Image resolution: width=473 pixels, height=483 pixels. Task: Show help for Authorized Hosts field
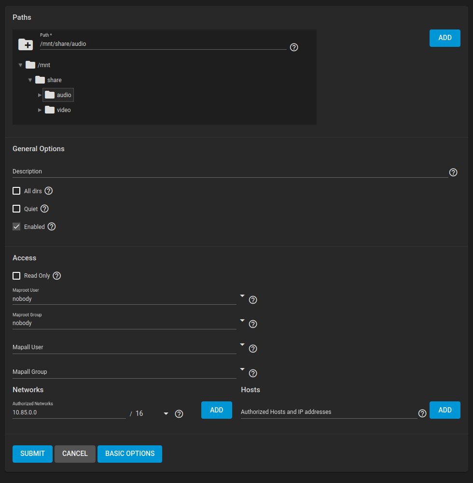tap(422, 413)
